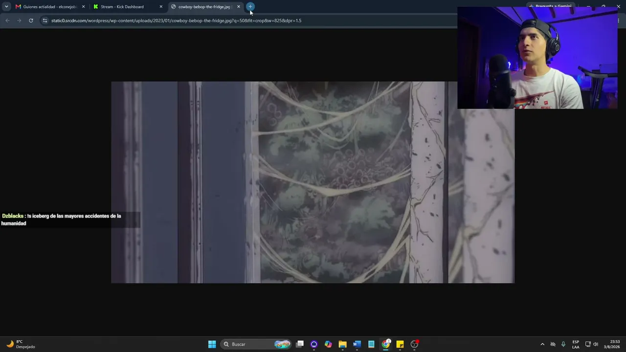Screen dimensions: 626x352
Task: Click the microphone tray icon
Action: coord(563,344)
